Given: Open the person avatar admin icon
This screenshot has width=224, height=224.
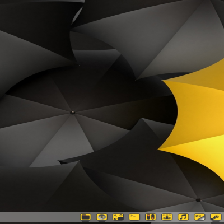Looking at the screenshot, I should pos(167,217).
